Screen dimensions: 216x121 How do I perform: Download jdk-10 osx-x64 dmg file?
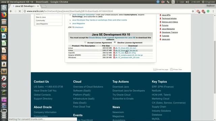126,53
